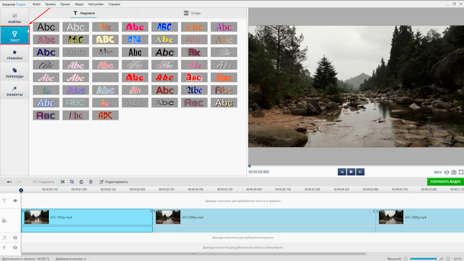Open the Файл menu
This screenshot has width=464, height=261.
tap(37, 4)
